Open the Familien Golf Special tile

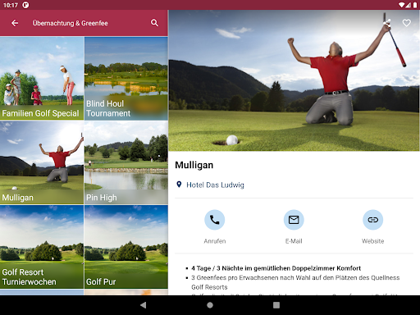click(42, 79)
